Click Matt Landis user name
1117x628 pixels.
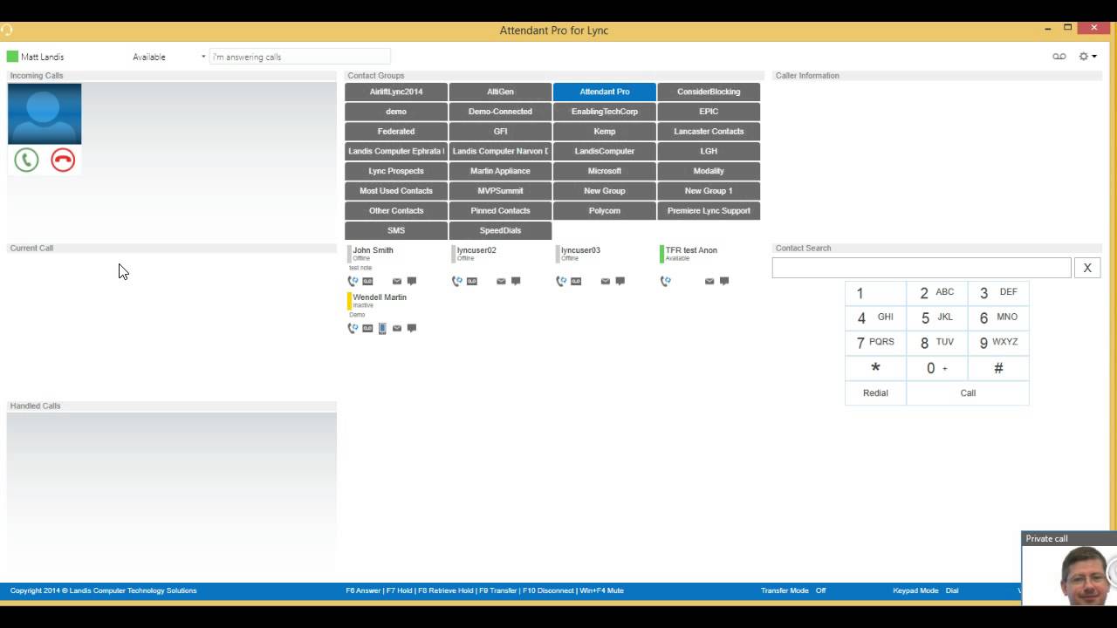tap(42, 57)
